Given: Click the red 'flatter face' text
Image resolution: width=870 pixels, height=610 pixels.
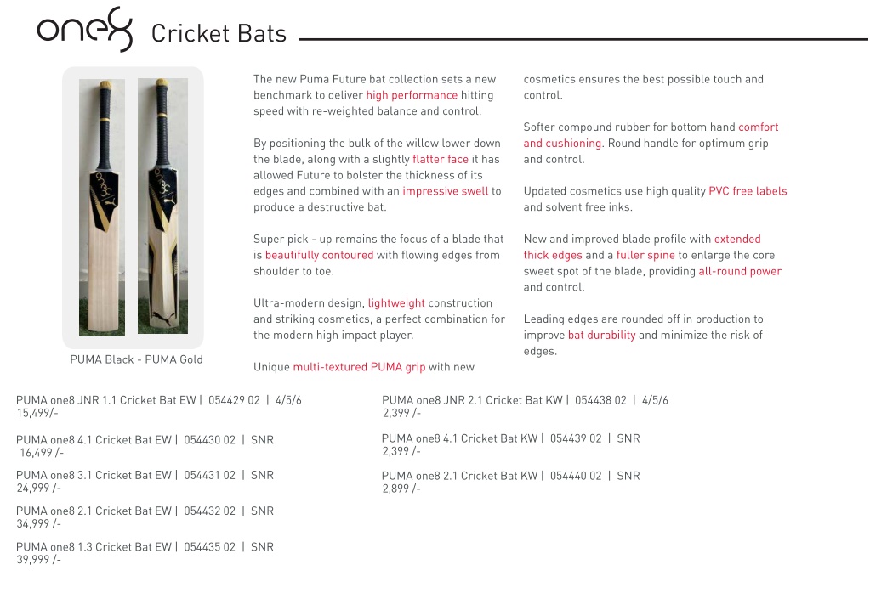Looking at the screenshot, I should coord(441,159).
